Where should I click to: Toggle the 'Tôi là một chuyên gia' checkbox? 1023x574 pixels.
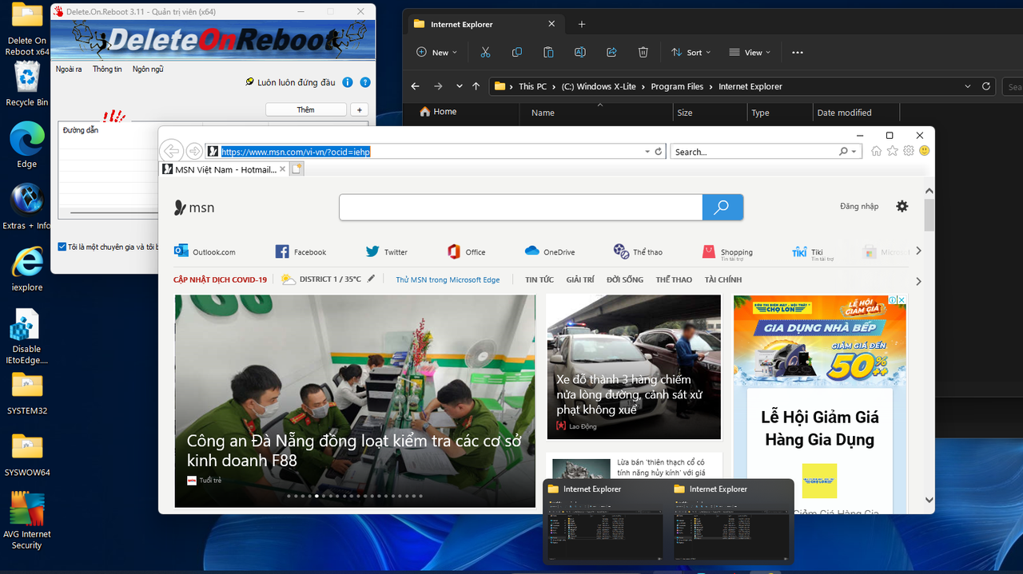click(62, 247)
